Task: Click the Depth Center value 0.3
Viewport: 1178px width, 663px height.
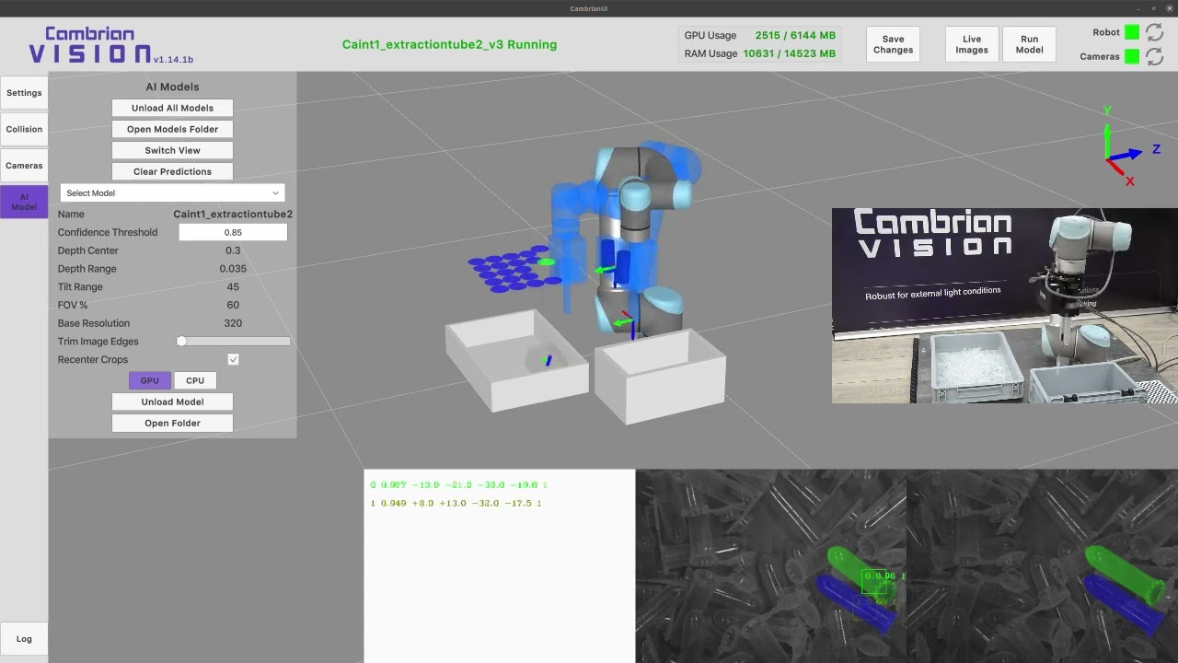Action: [x=233, y=250]
